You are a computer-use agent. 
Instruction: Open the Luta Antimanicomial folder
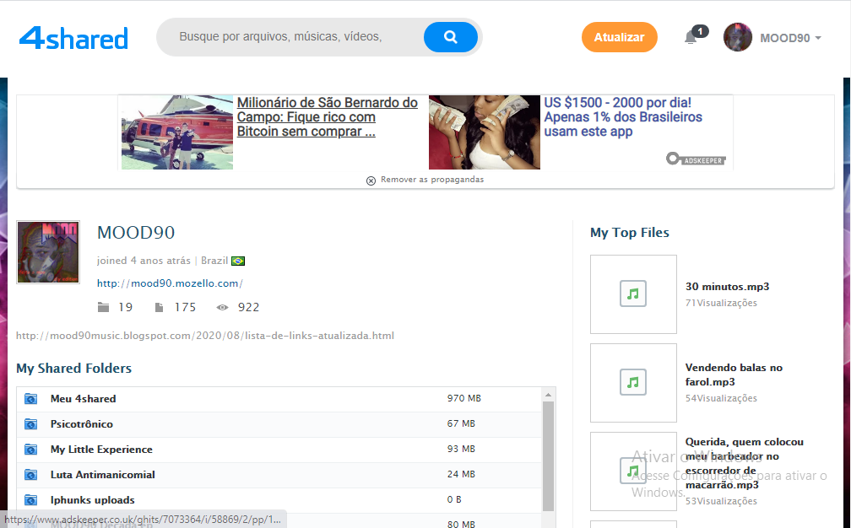(x=103, y=475)
